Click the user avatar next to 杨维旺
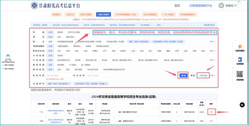The width and height of the screenshot is (249, 125). tap(221, 6)
